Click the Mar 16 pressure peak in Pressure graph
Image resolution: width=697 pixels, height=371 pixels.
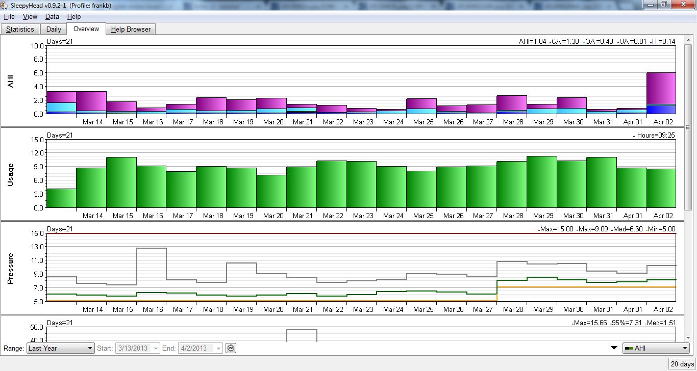coord(152,248)
